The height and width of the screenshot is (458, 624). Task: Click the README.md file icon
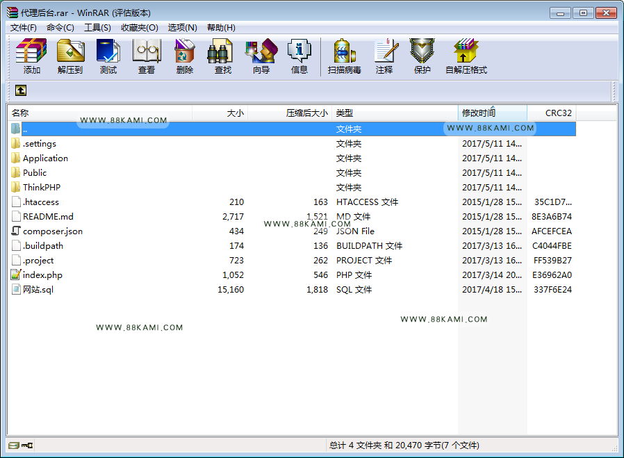15,216
